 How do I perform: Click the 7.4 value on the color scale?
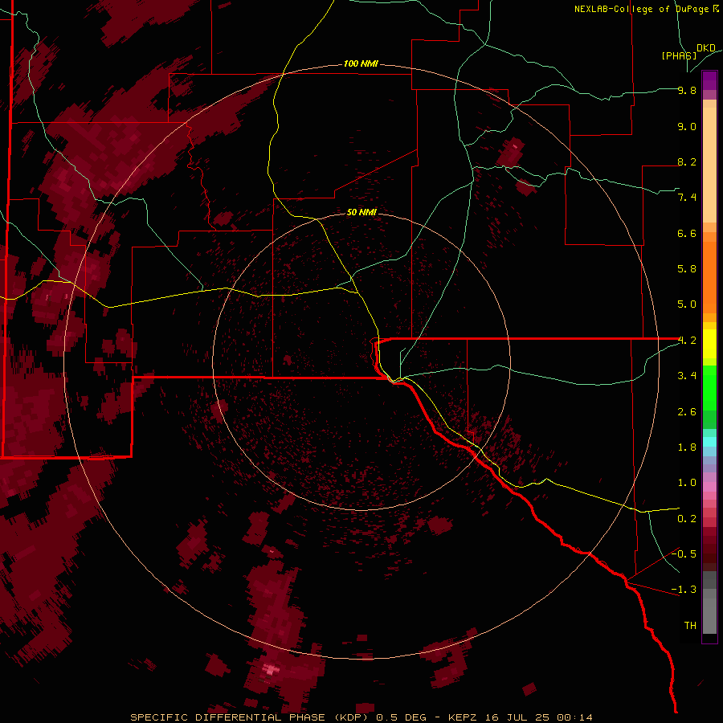click(x=687, y=198)
